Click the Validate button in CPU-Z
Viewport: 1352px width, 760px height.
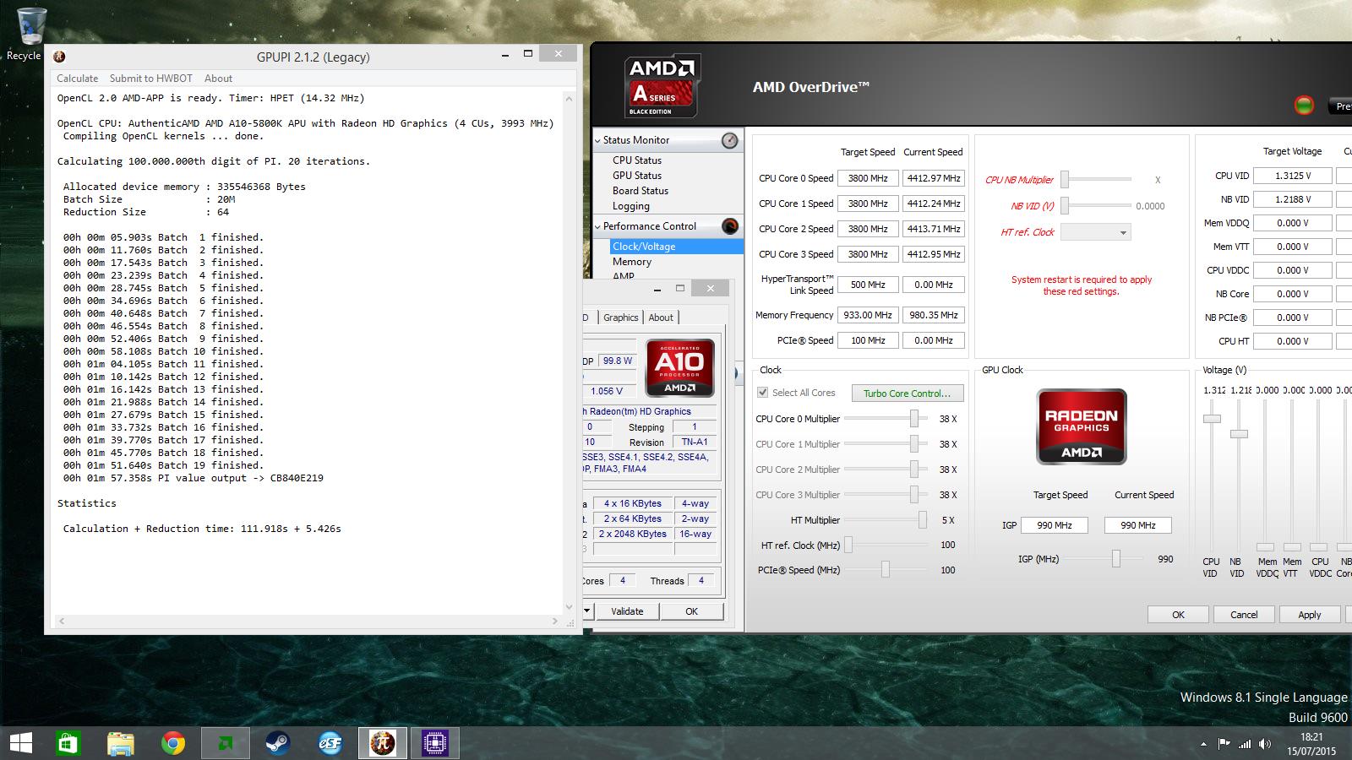coord(627,611)
